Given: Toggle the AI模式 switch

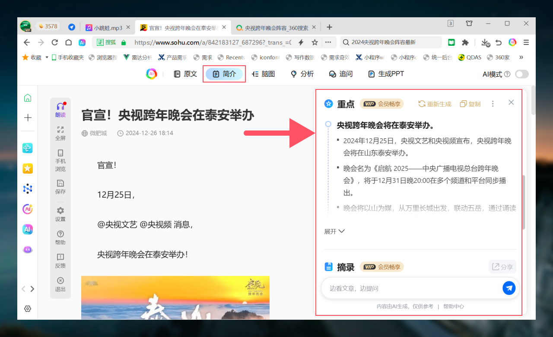Looking at the screenshot, I should pos(521,74).
